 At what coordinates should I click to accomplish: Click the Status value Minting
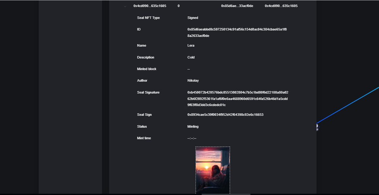(x=193, y=126)
